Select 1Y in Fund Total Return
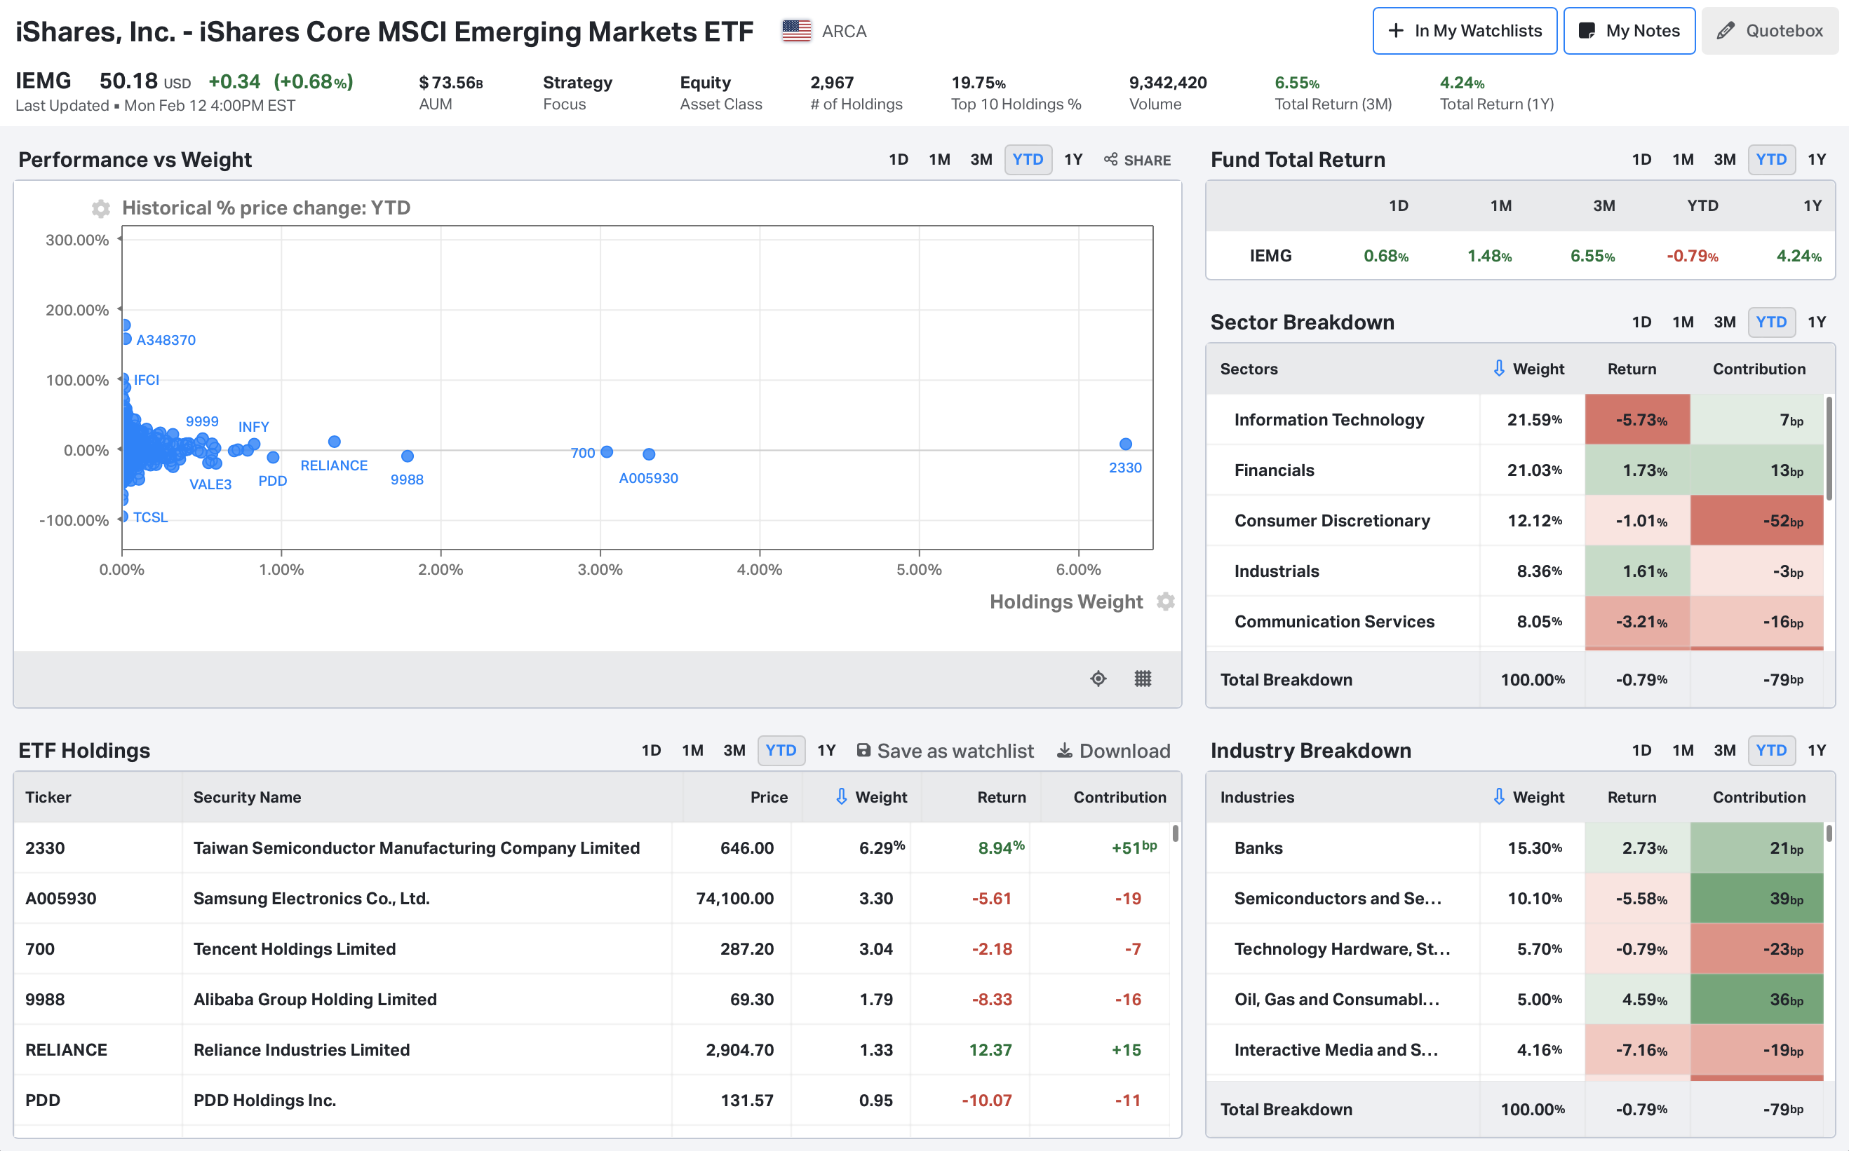Viewport: 1849px width, 1151px height. tap(1817, 160)
